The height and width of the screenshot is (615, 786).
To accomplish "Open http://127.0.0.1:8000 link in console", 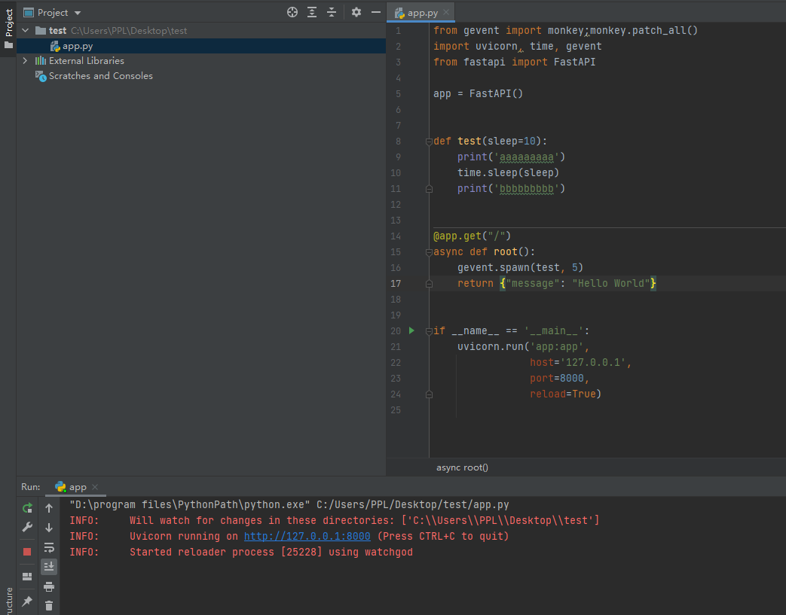I will [x=307, y=536].
